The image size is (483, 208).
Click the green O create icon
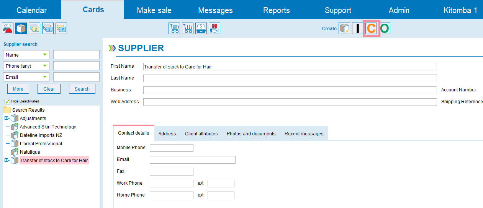click(x=385, y=28)
